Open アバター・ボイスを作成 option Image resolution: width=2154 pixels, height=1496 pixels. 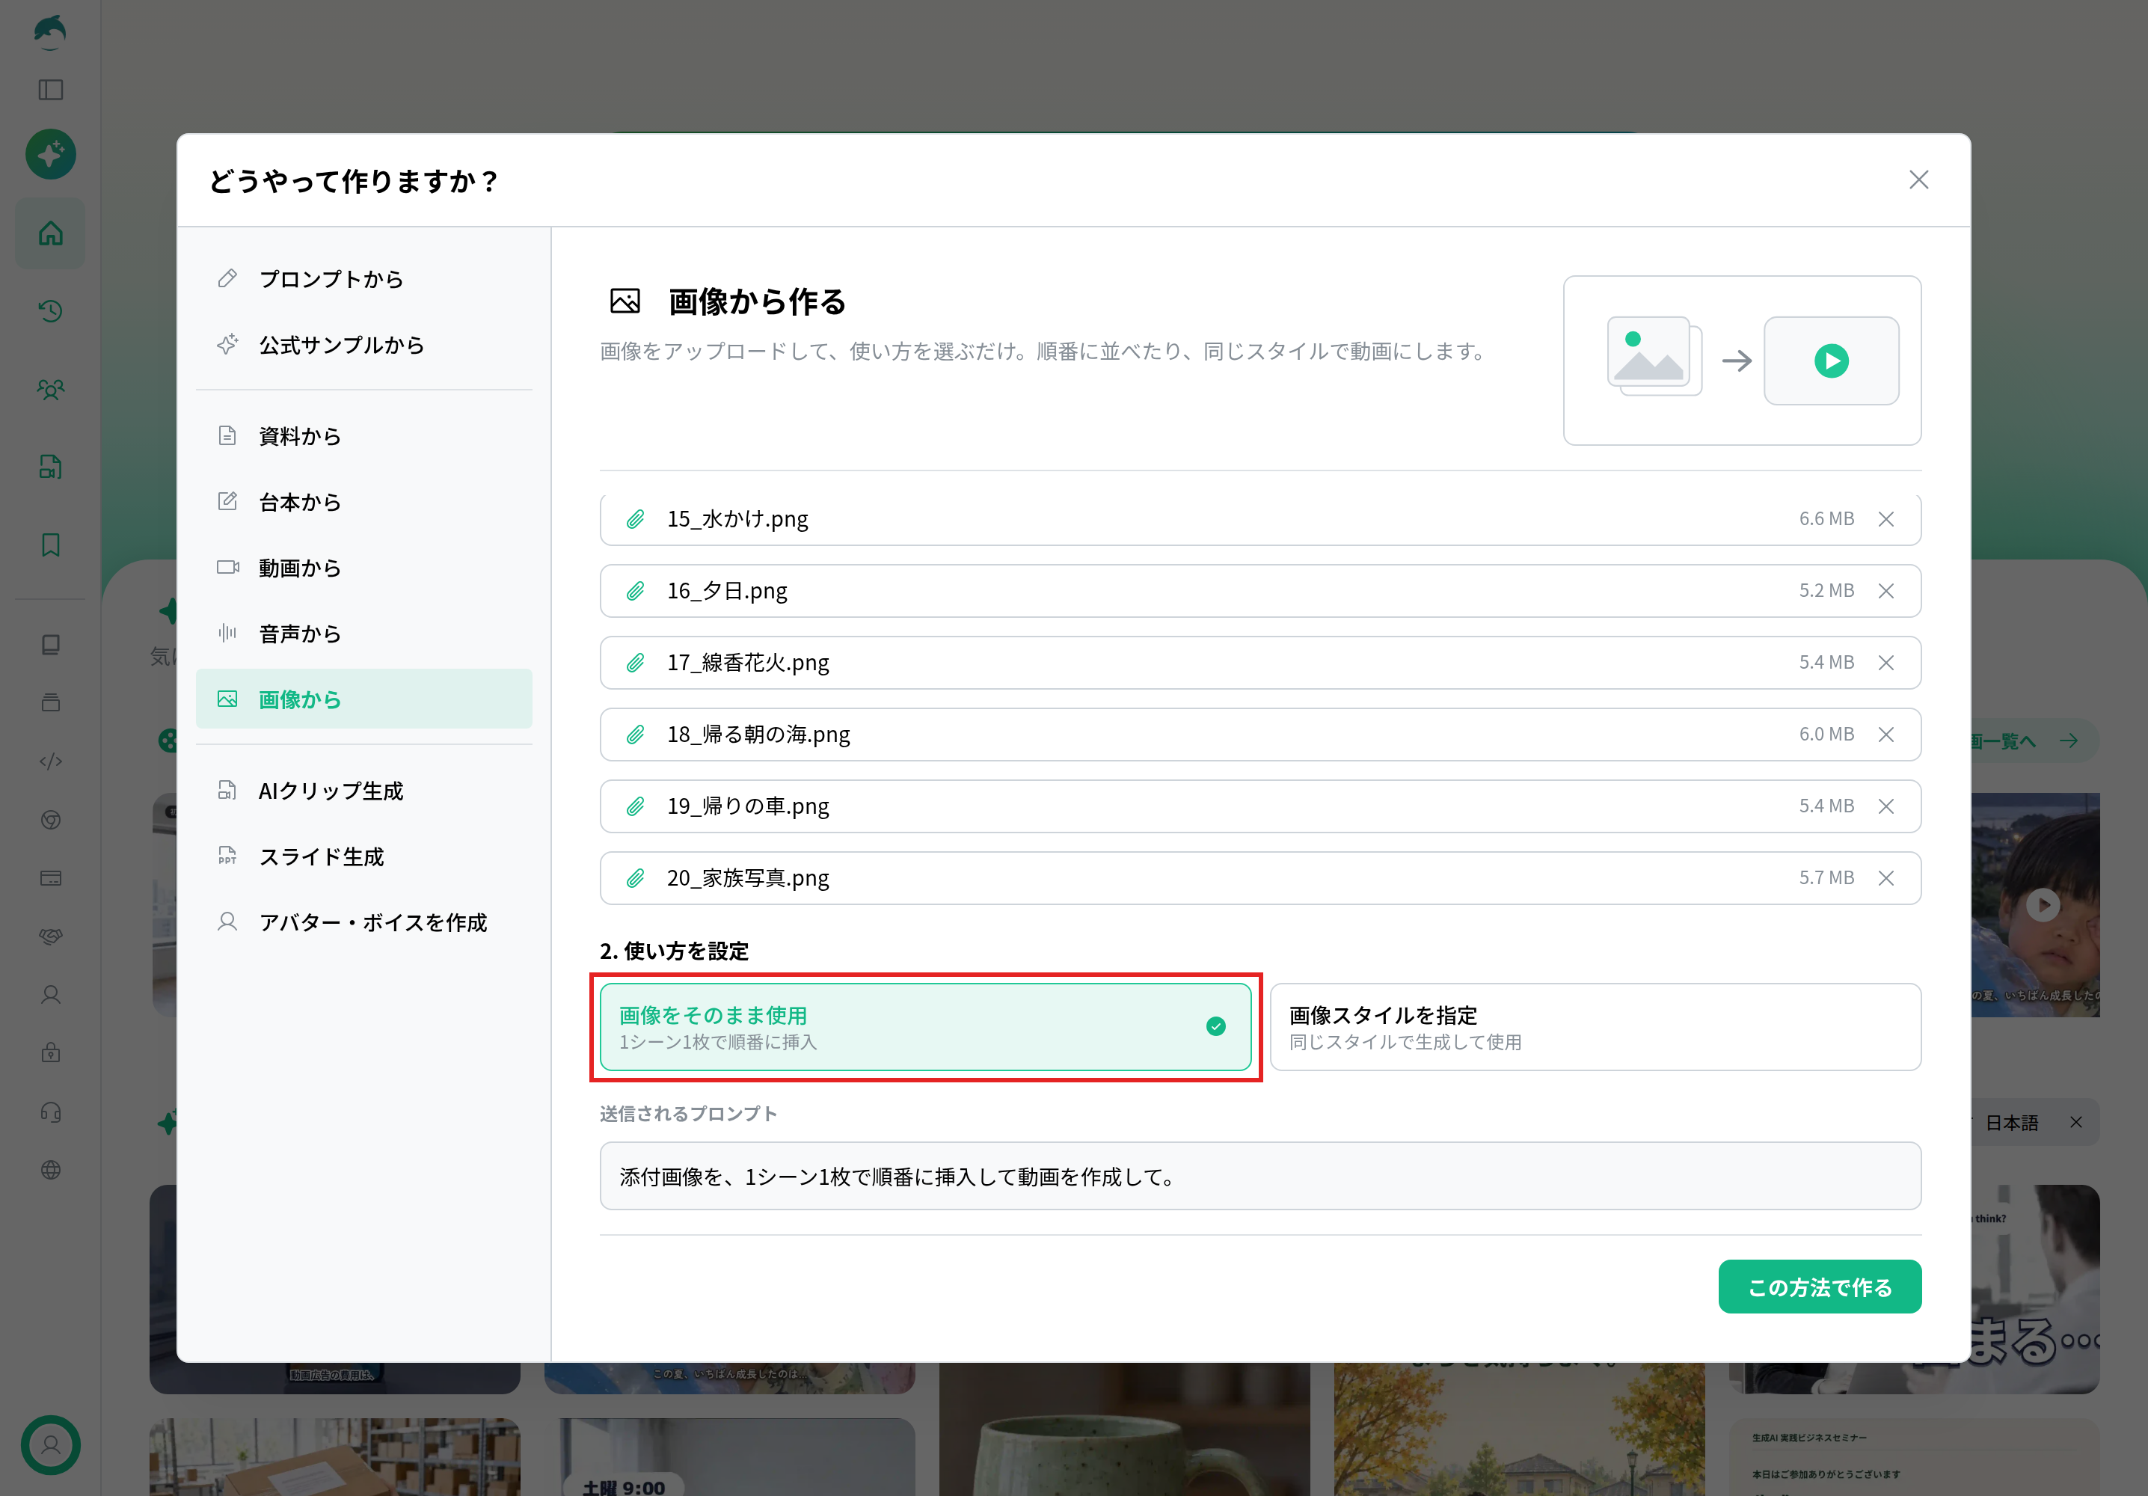pos(363,922)
